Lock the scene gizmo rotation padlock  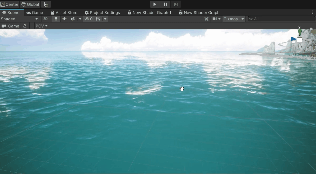coord(311,28)
